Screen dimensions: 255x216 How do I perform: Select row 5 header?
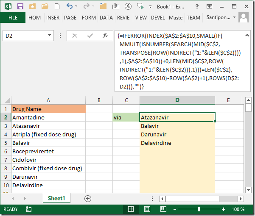(6, 143)
